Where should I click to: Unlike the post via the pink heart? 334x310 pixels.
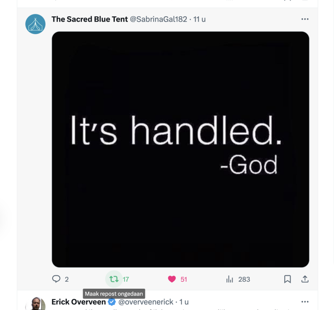[172, 279]
